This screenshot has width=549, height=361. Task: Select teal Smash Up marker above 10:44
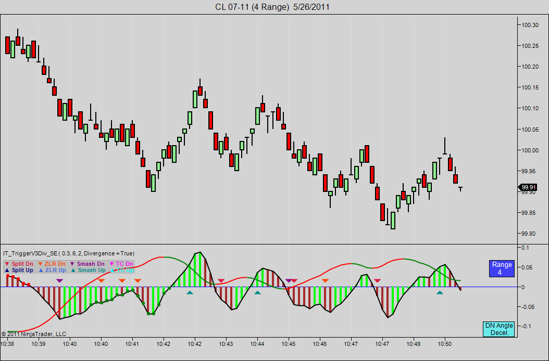pyautogui.click(x=257, y=292)
